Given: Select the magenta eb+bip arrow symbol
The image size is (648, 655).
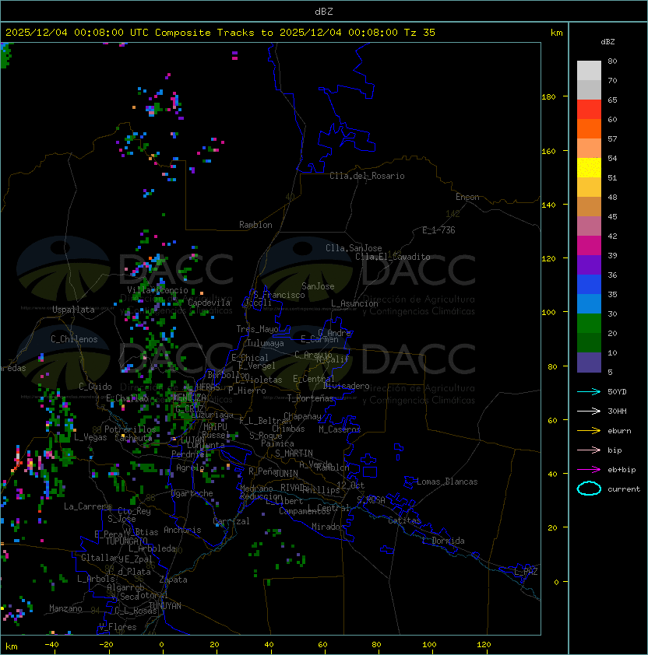Looking at the screenshot, I should [x=589, y=469].
